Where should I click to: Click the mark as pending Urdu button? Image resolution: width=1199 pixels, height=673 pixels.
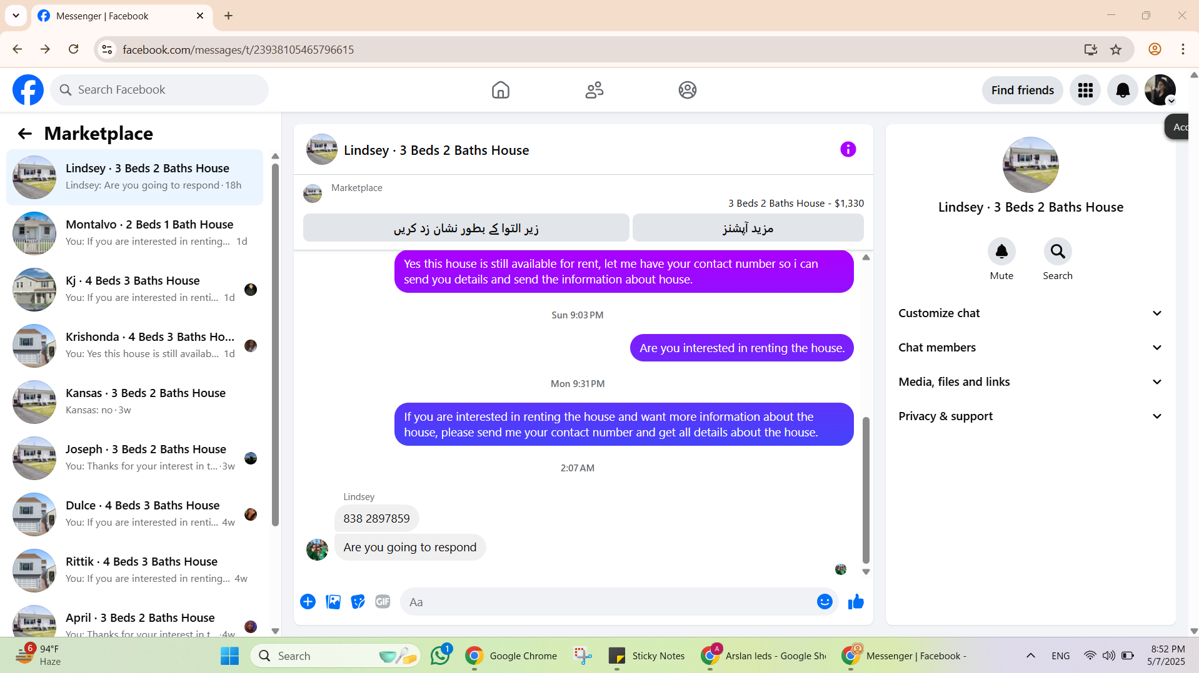point(466,228)
